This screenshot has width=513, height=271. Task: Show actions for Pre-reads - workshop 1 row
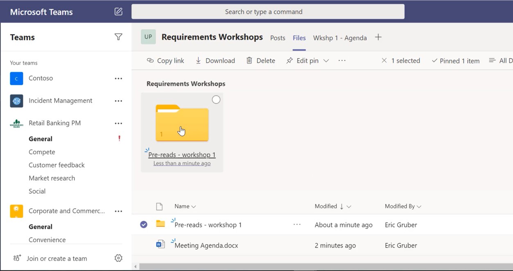pos(297,224)
